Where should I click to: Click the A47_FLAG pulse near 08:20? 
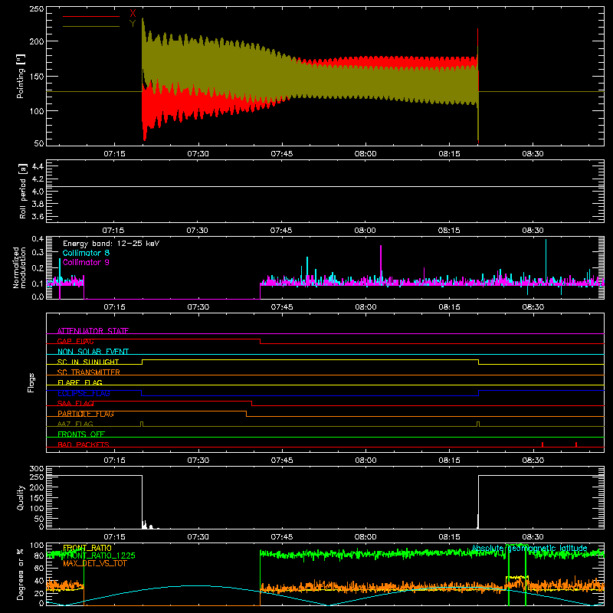pyautogui.click(x=478, y=424)
